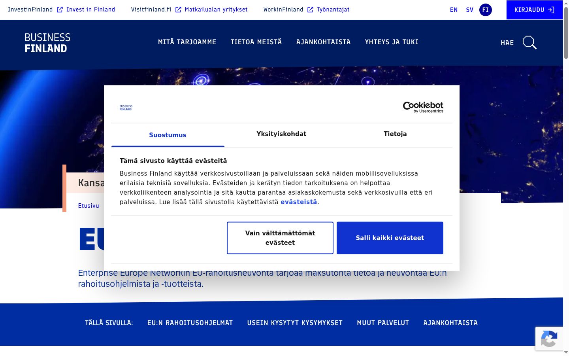Viewport: 569px width, 356px height.
Task: Click the WorkinFinland text
Action: (x=283, y=9)
